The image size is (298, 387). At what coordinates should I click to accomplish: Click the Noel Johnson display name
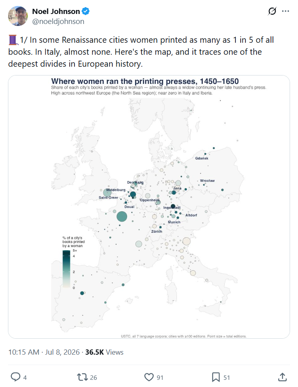coord(56,11)
